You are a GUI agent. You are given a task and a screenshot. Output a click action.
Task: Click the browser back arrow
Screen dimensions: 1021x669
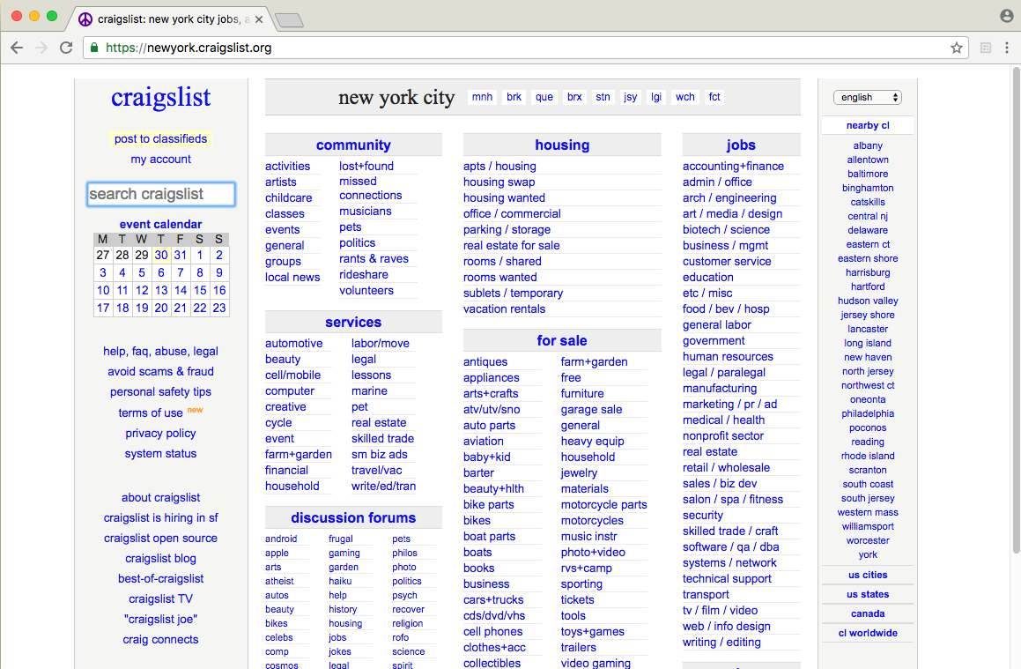pos(17,48)
